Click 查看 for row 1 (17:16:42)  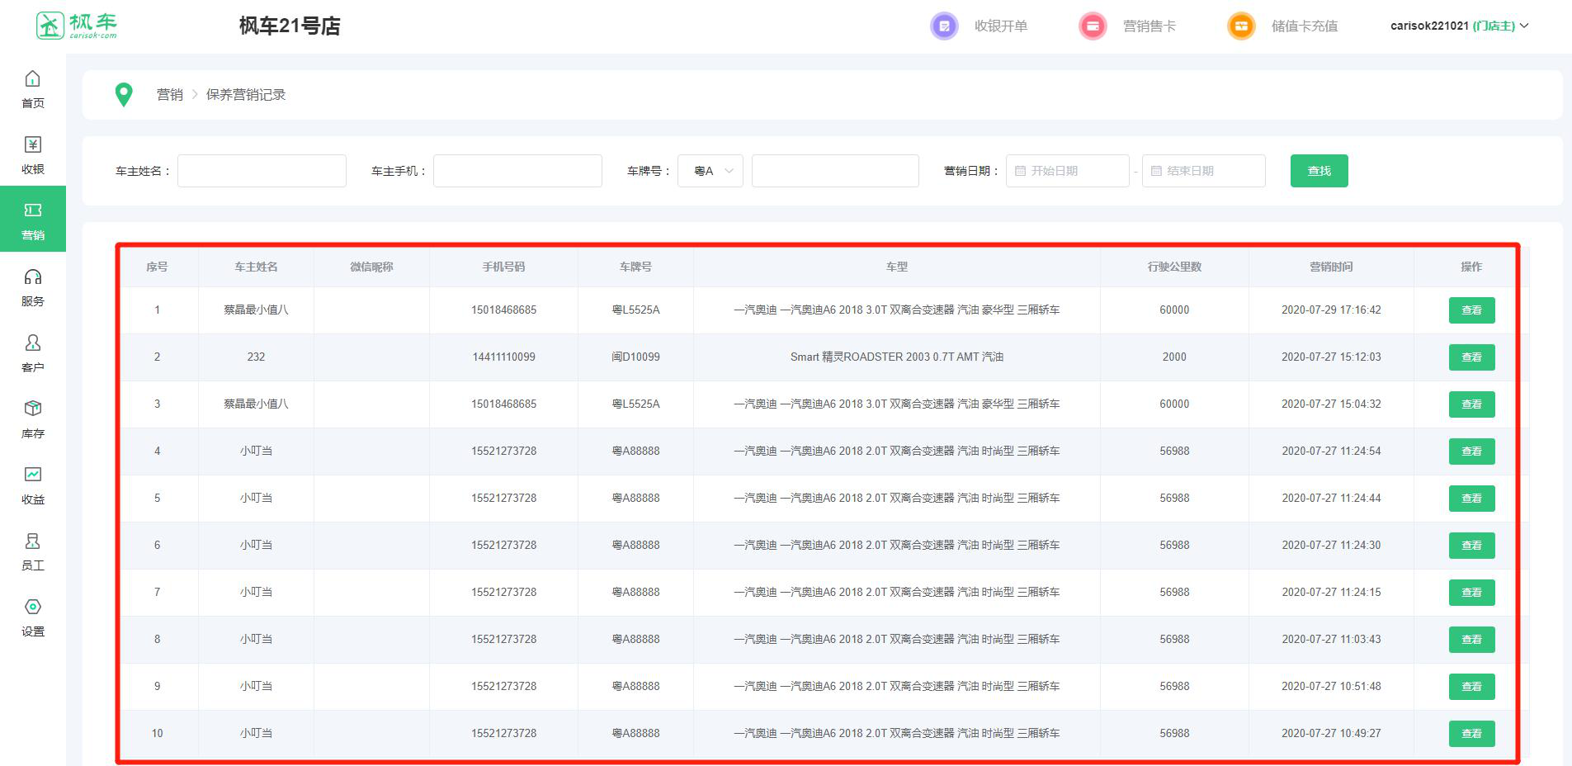1471,310
